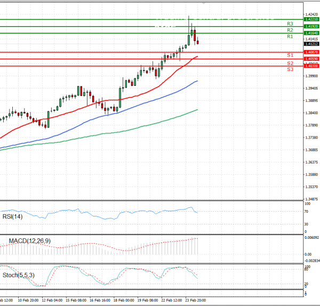This screenshot has width=320, height=306.
Task: Click the 1.34875 price axis value
Action: pos(311,199)
